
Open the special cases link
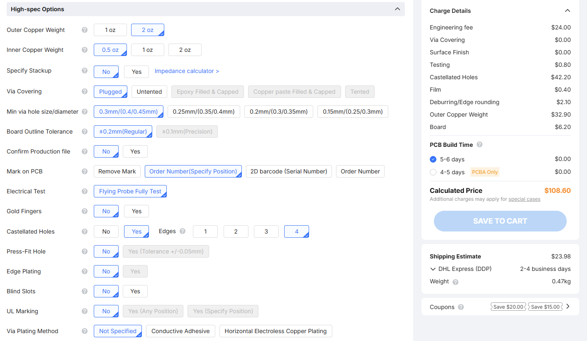(x=524, y=199)
